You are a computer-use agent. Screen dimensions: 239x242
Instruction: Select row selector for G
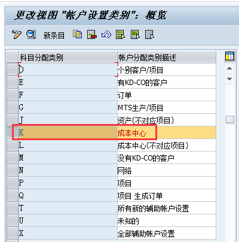pyautogui.click(x=13, y=107)
